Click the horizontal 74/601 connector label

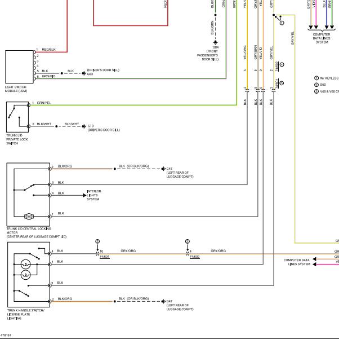104,257
